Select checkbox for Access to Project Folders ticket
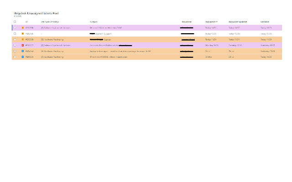Image resolution: width=292 pixels, height=182 pixels. 15,45
